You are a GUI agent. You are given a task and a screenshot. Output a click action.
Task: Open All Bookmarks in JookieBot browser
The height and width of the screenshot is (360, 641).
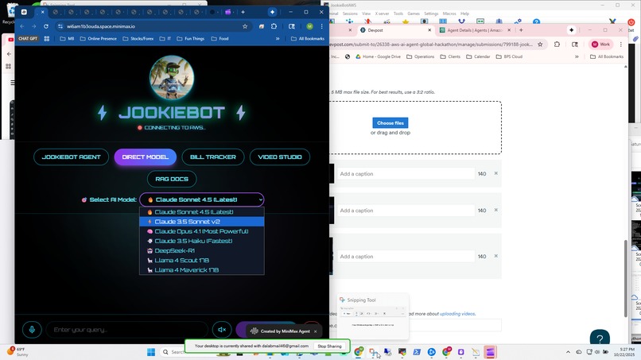click(x=308, y=39)
